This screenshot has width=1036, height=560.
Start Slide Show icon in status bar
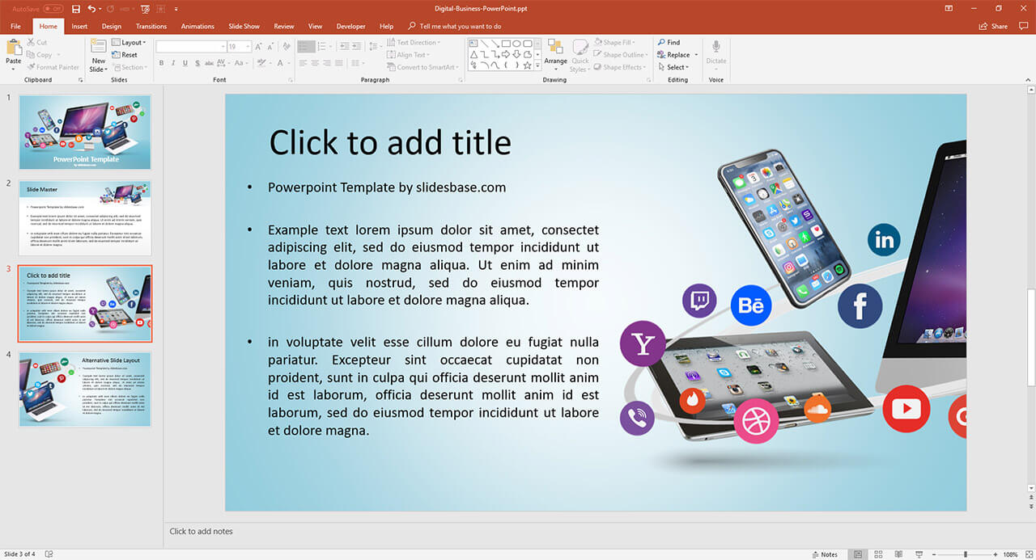tap(919, 554)
